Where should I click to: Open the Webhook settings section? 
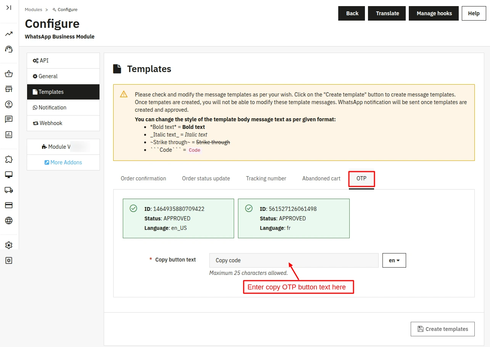point(63,123)
